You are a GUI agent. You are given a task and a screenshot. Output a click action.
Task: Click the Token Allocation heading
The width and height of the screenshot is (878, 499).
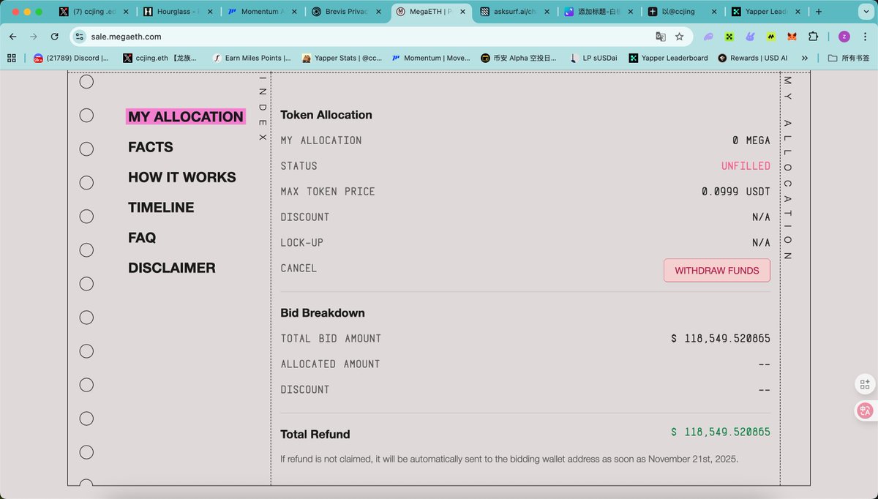326,115
